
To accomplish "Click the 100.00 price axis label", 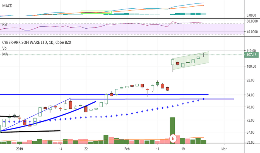I will [x=251, y=66].
